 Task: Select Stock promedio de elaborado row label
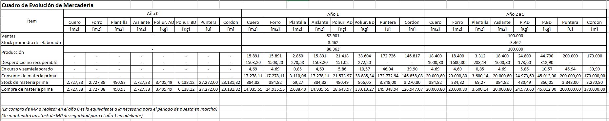pos(32,42)
